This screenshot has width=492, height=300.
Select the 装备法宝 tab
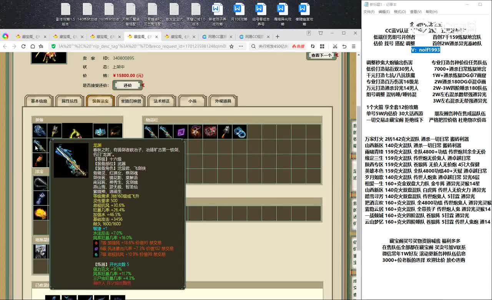(100, 101)
